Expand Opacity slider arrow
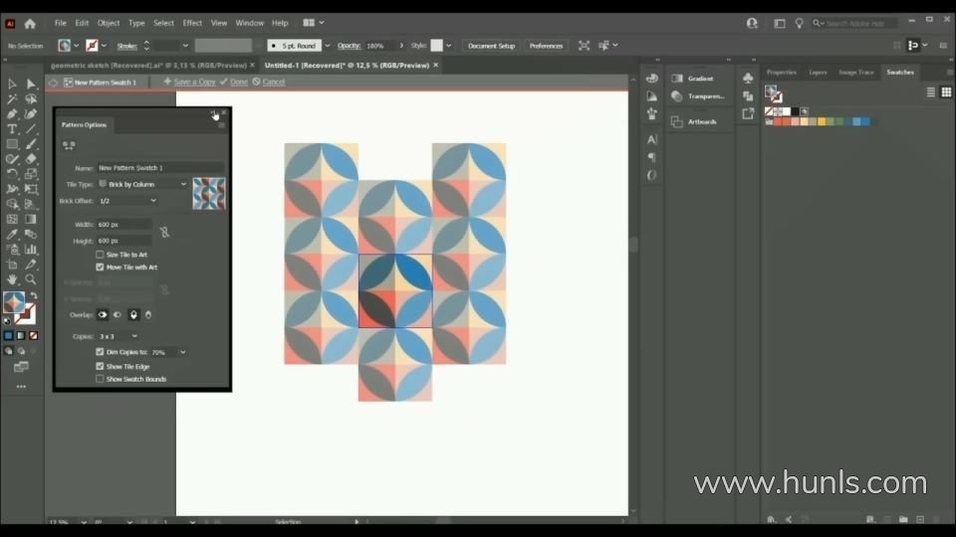This screenshot has width=956, height=537. [x=401, y=46]
